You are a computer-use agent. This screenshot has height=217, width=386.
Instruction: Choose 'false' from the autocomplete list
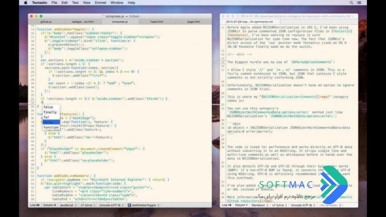click(51, 107)
